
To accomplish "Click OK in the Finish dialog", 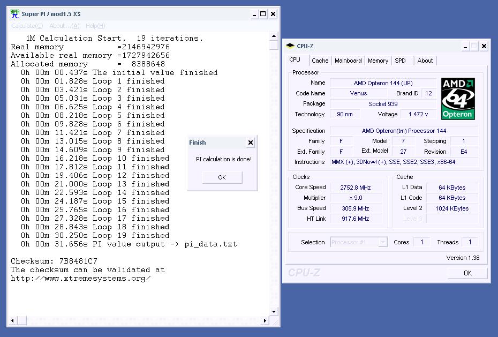I will coord(222,177).
